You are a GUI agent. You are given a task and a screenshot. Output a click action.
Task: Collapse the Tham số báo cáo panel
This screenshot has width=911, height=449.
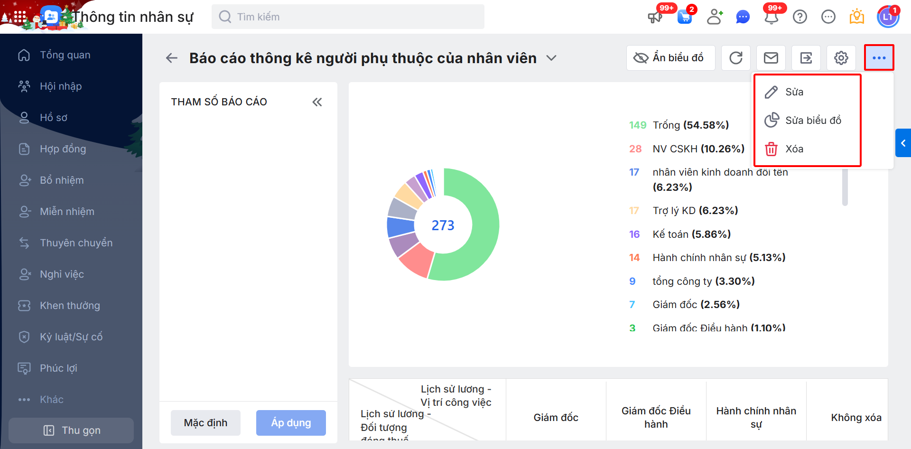pos(317,102)
